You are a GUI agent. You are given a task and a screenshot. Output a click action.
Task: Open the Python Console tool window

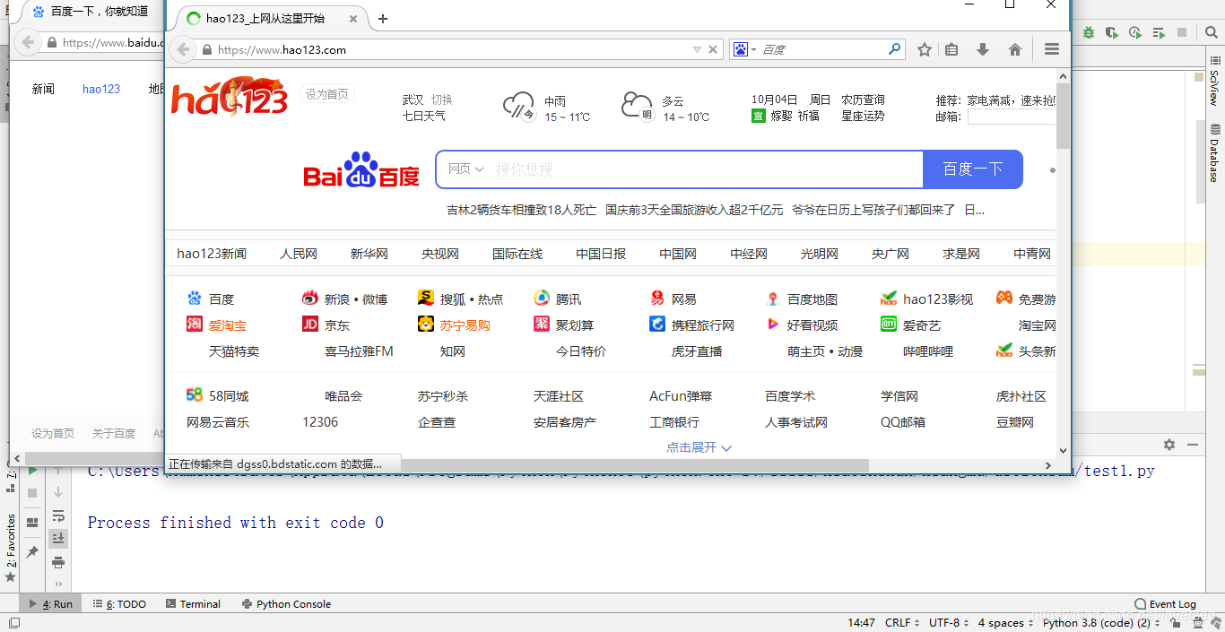[286, 604]
